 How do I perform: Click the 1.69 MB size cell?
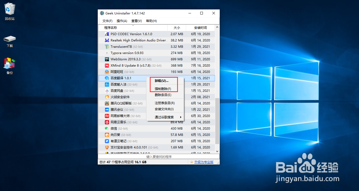tap(177, 147)
